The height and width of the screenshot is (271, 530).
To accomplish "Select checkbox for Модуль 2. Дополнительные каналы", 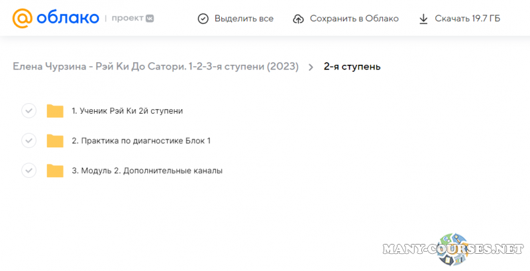I will click(x=28, y=171).
